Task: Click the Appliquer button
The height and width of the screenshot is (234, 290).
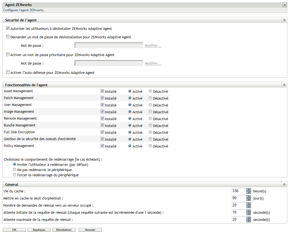Action: tap(39, 230)
